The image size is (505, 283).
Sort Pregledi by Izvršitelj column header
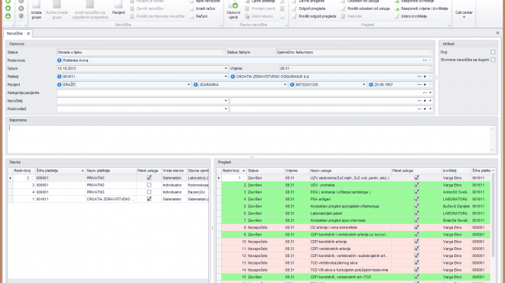456,171
